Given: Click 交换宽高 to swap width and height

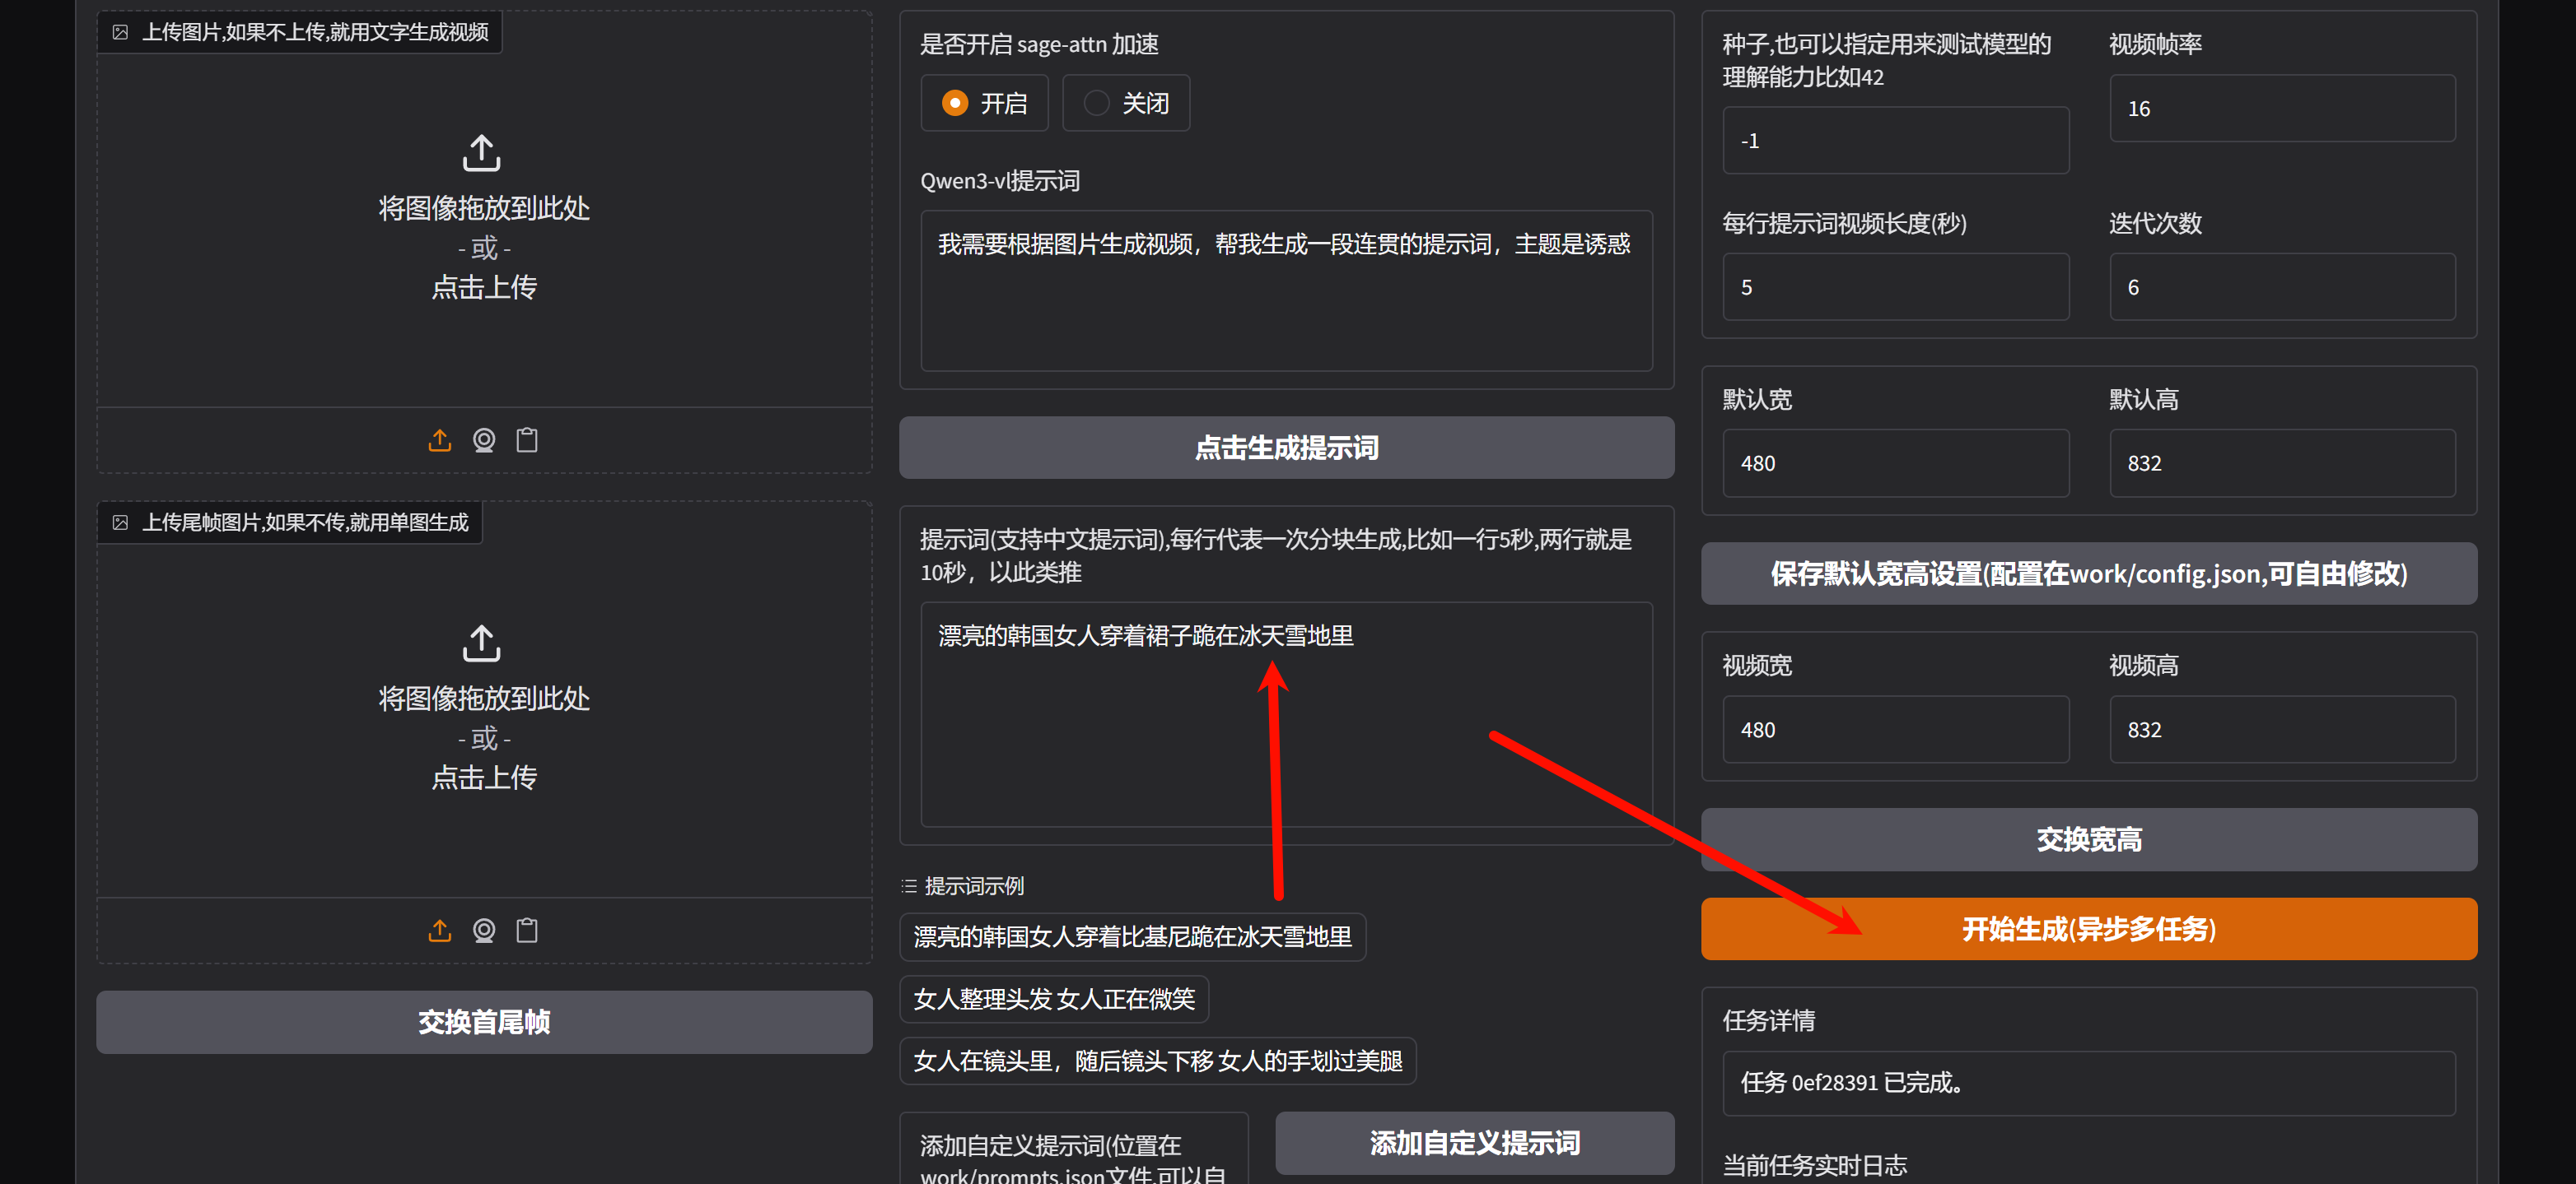Looking at the screenshot, I should pyautogui.click(x=2088, y=839).
